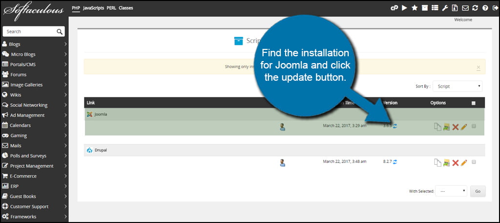Click the Drupal script name row

(285, 150)
